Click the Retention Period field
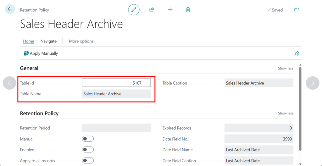This screenshot has height=166, width=322. coord(116,128)
